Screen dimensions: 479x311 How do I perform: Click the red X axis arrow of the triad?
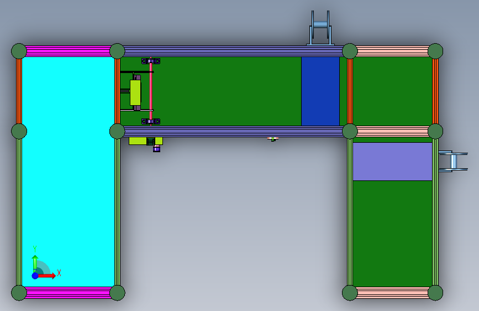click(47, 276)
